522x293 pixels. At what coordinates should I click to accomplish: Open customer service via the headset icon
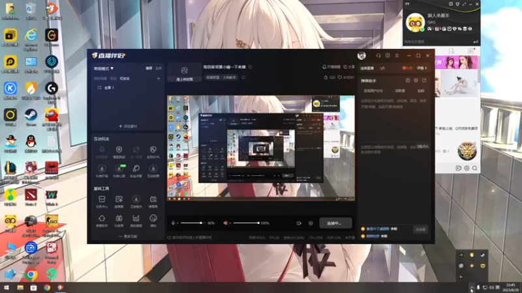pyautogui.click(x=378, y=56)
